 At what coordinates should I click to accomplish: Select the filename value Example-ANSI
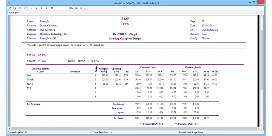[48, 38]
